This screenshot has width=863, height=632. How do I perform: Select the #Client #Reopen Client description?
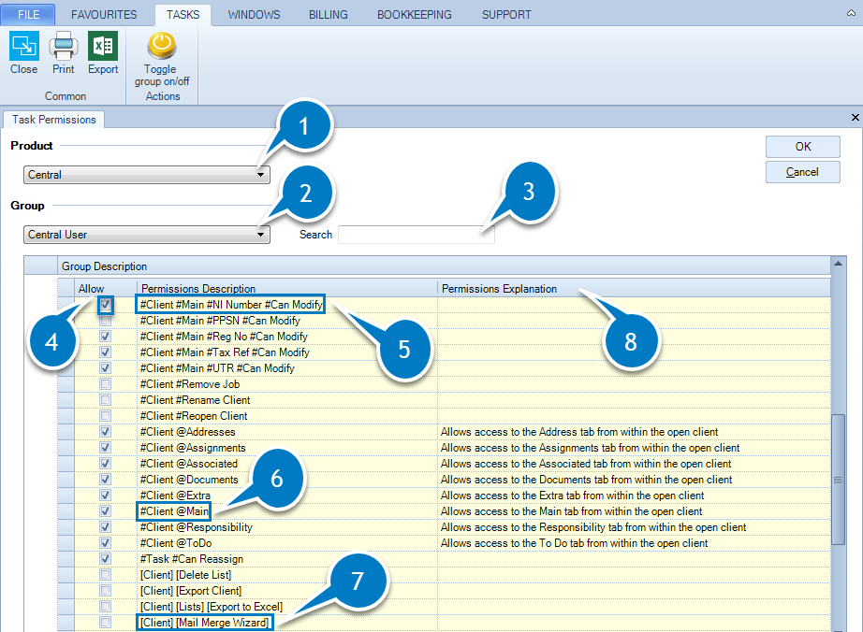click(x=194, y=416)
